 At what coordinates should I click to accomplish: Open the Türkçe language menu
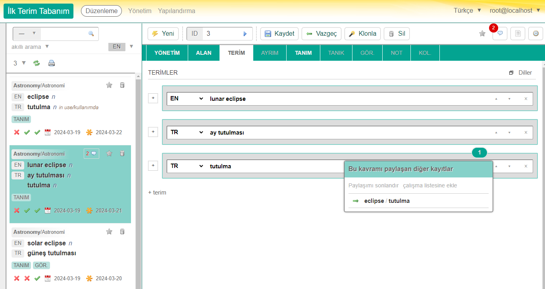click(x=467, y=11)
